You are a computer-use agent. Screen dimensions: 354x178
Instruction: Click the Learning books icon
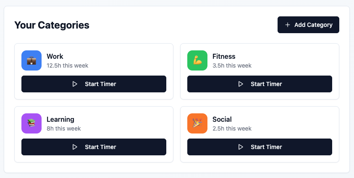point(31,123)
